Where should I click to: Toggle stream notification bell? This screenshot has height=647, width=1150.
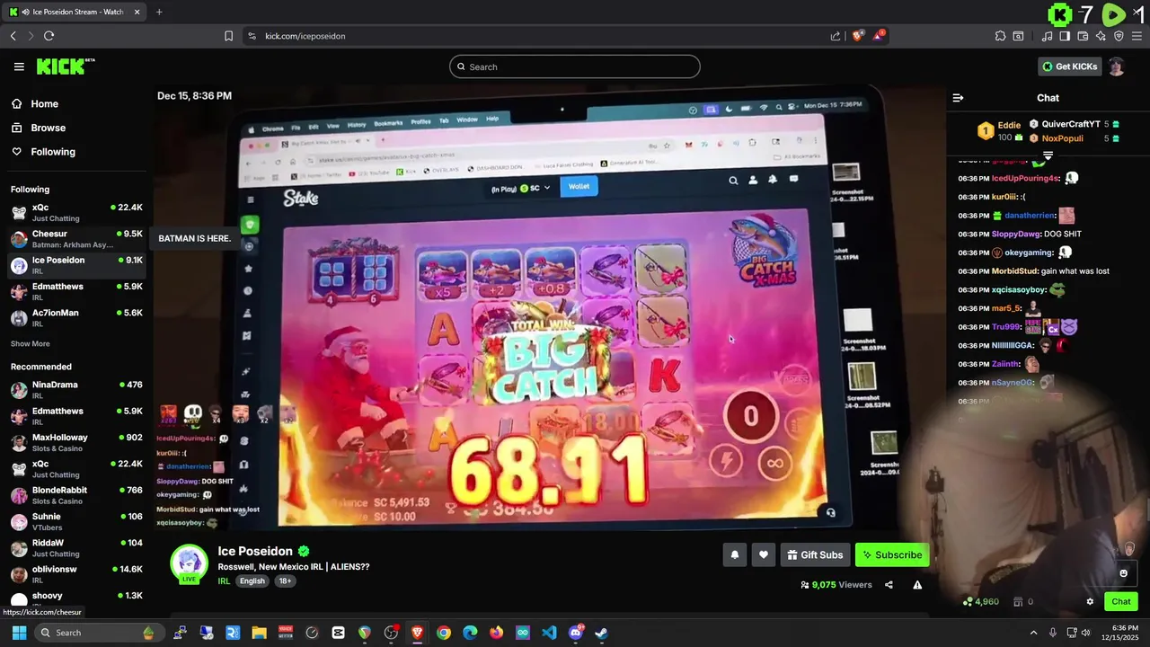(734, 554)
